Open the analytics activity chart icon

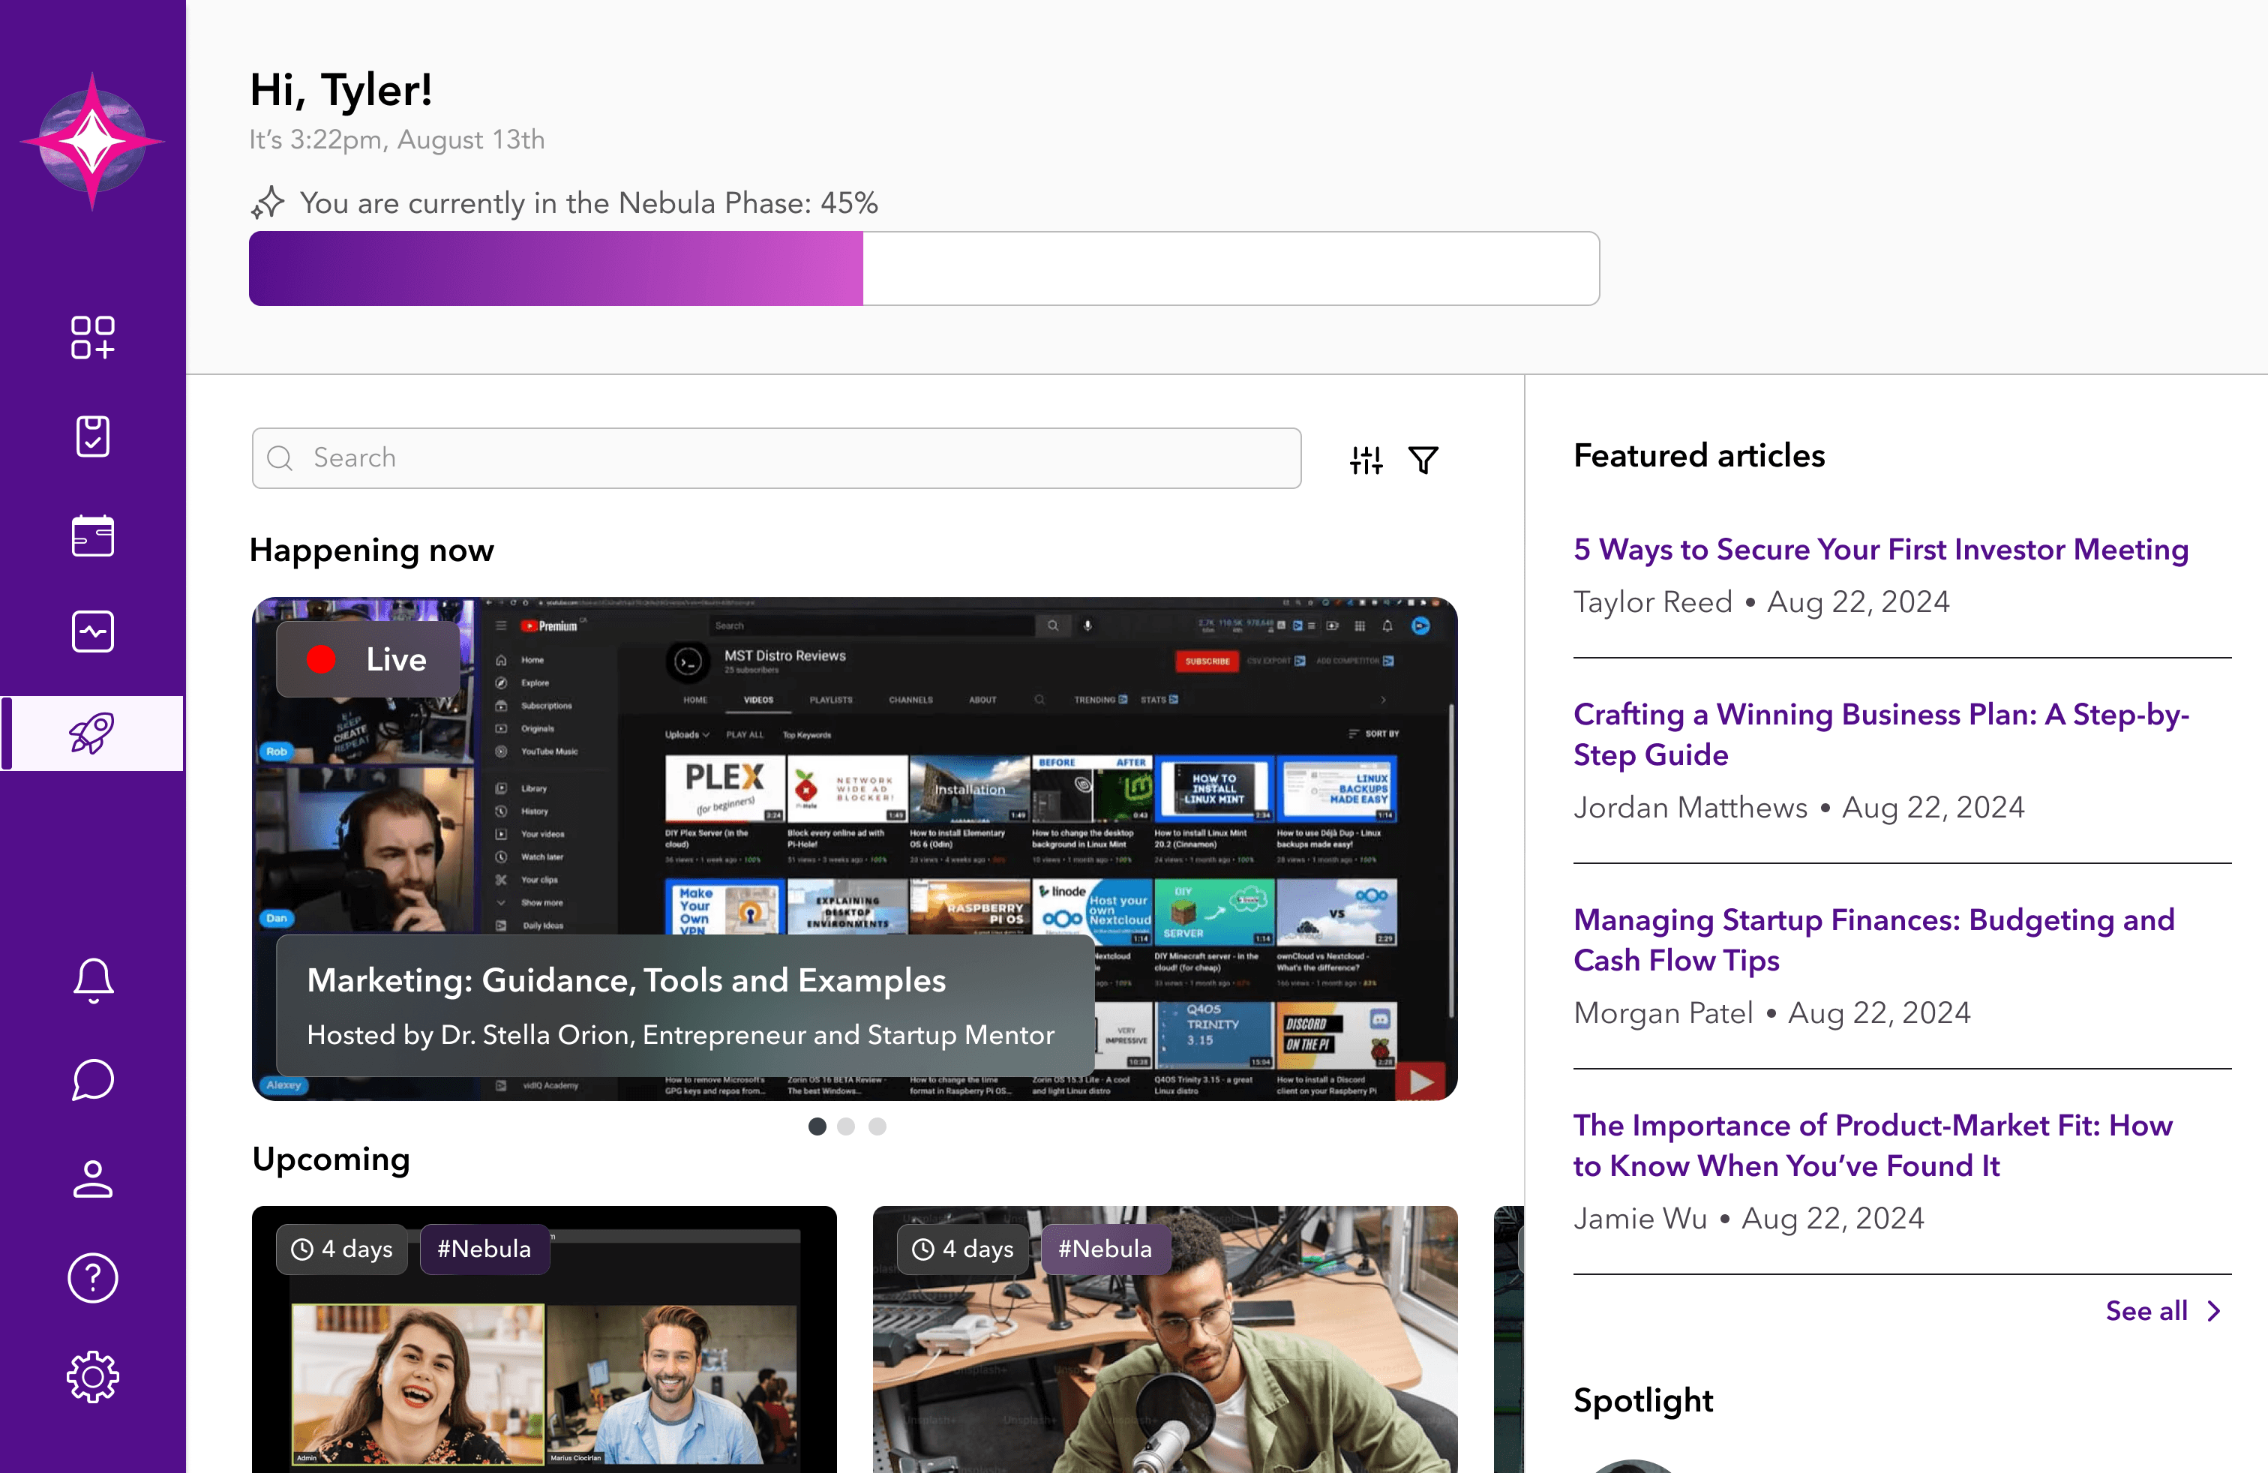pyautogui.click(x=92, y=631)
